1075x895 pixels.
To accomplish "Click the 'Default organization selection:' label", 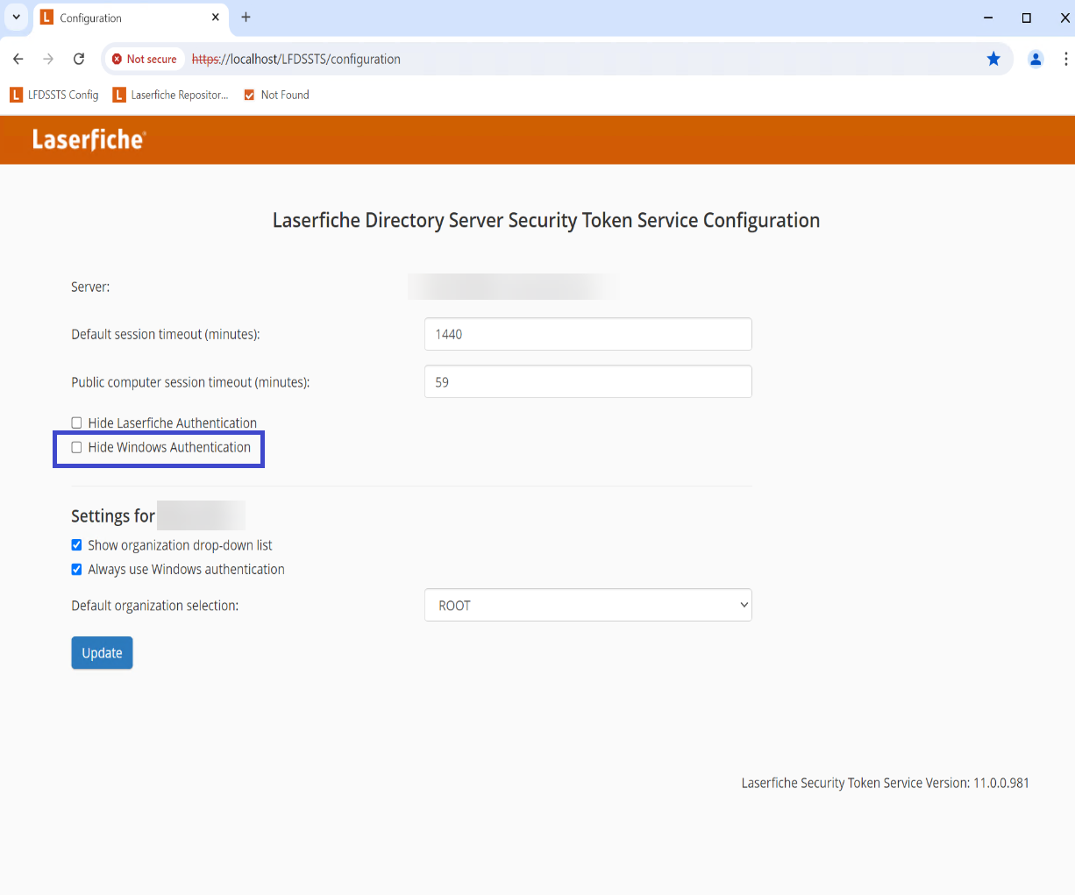I will (x=154, y=606).
